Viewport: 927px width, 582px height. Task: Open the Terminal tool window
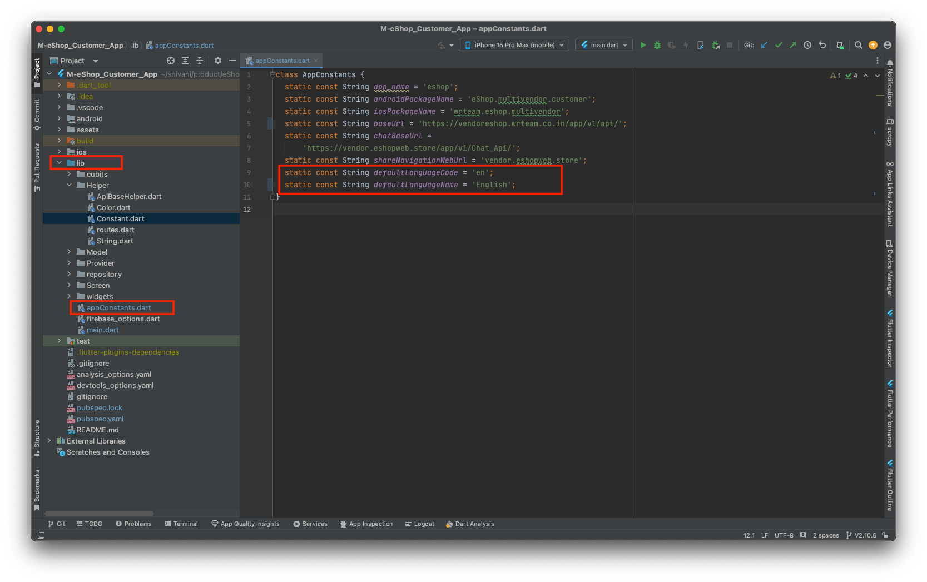coord(181,524)
